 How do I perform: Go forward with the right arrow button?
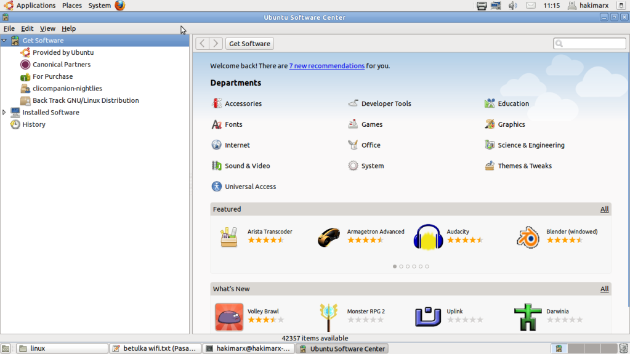coord(216,43)
